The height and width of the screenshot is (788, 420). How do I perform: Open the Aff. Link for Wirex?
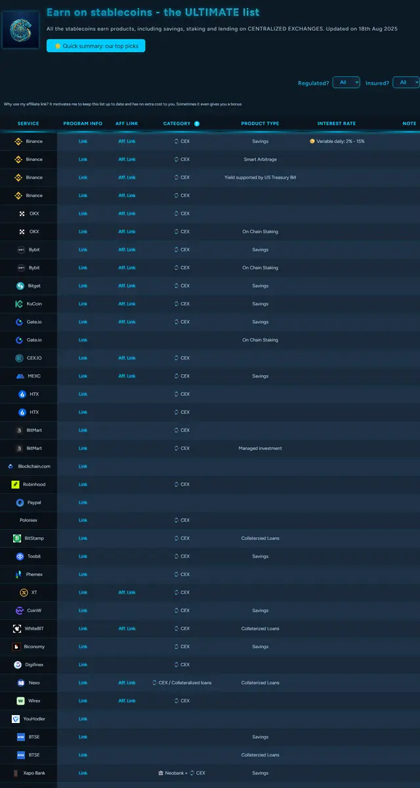pyautogui.click(x=127, y=701)
